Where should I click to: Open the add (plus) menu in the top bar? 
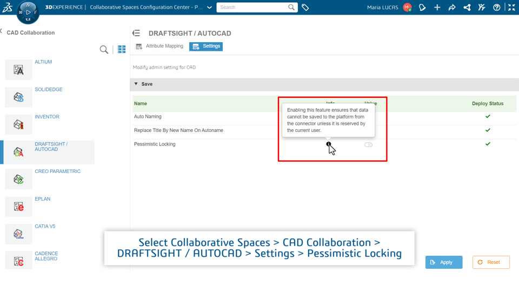coord(437,7)
